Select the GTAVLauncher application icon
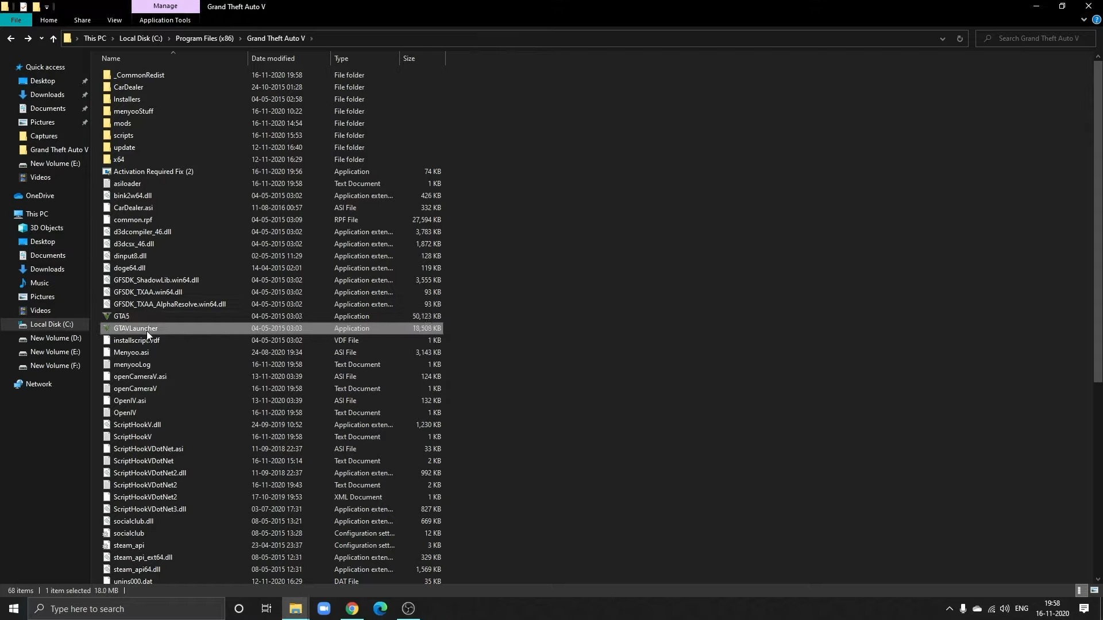This screenshot has width=1103, height=620. (107, 328)
